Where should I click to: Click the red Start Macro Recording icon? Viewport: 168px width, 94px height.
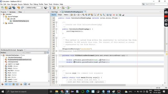tap(114, 15)
